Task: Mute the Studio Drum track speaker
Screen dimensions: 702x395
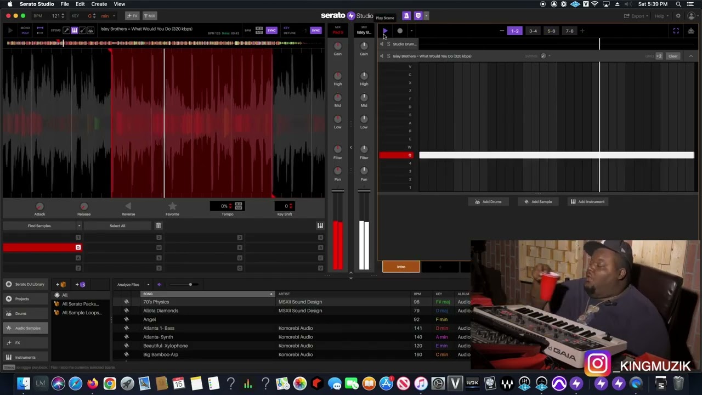Action: pyautogui.click(x=382, y=44)
